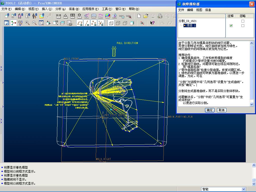This screenshot has width=256, height=192.
Task: Open the View Manager icon
Action: pos(69,23)
